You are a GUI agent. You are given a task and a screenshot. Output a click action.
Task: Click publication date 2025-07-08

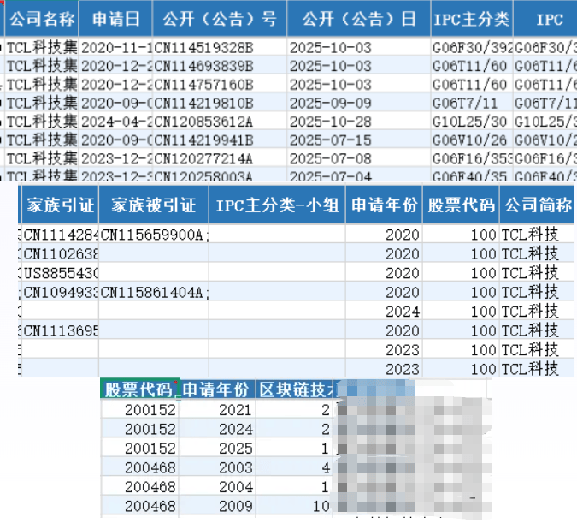tap(359, 159)
